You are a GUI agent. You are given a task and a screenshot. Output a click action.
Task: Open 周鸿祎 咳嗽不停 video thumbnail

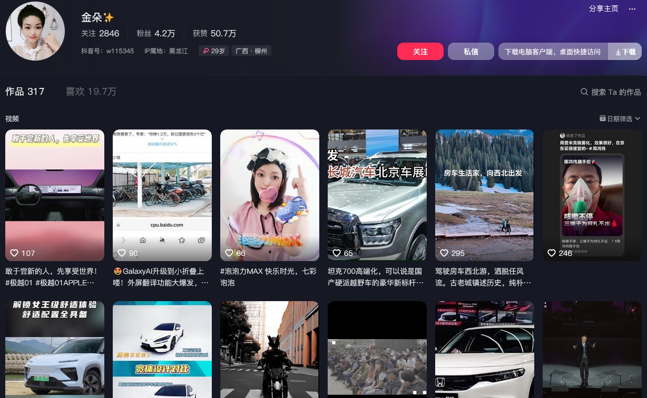pyautogui.click(x=592, y=195)
